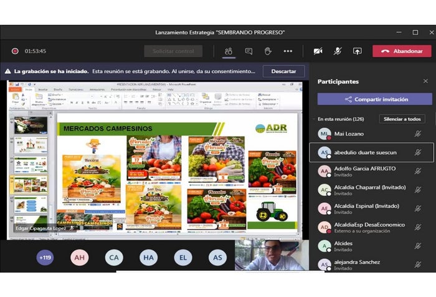Open the more actions ellipsis menu
The height and width of the screenshot is (297, 436).
tap(288, 51)
